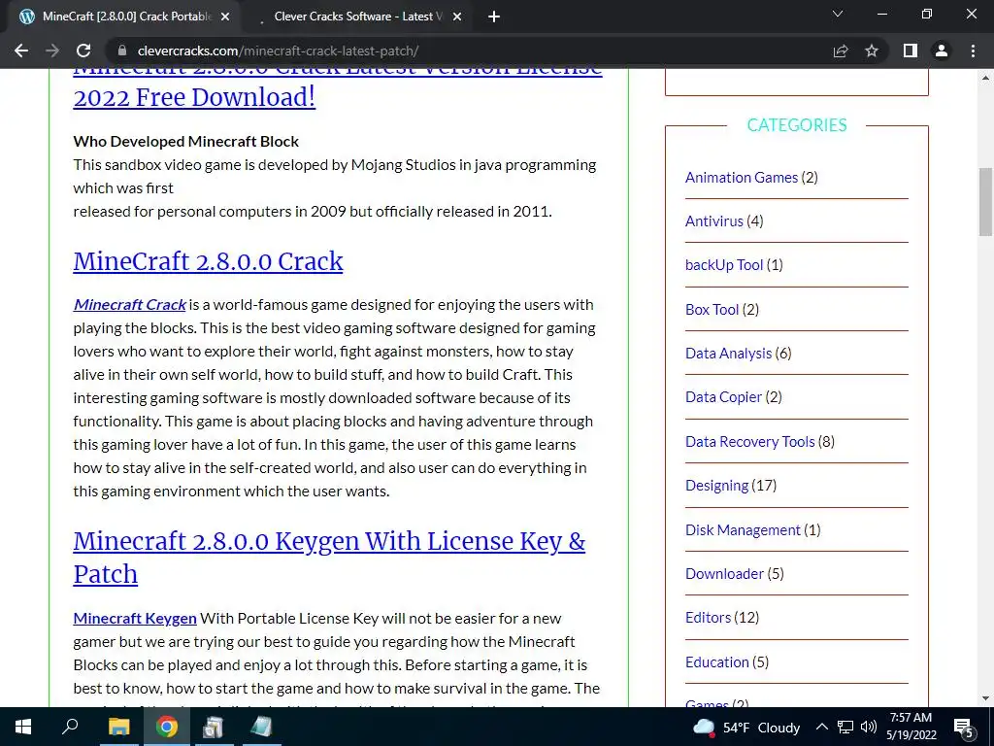Open the Data Copier category
Viewport: 994px width, 746px height.
tap(723, 397)
